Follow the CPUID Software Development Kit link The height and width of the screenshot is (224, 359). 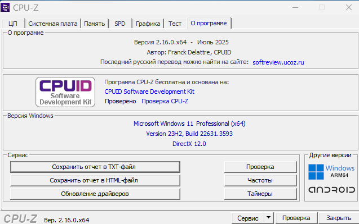point(149,92)
